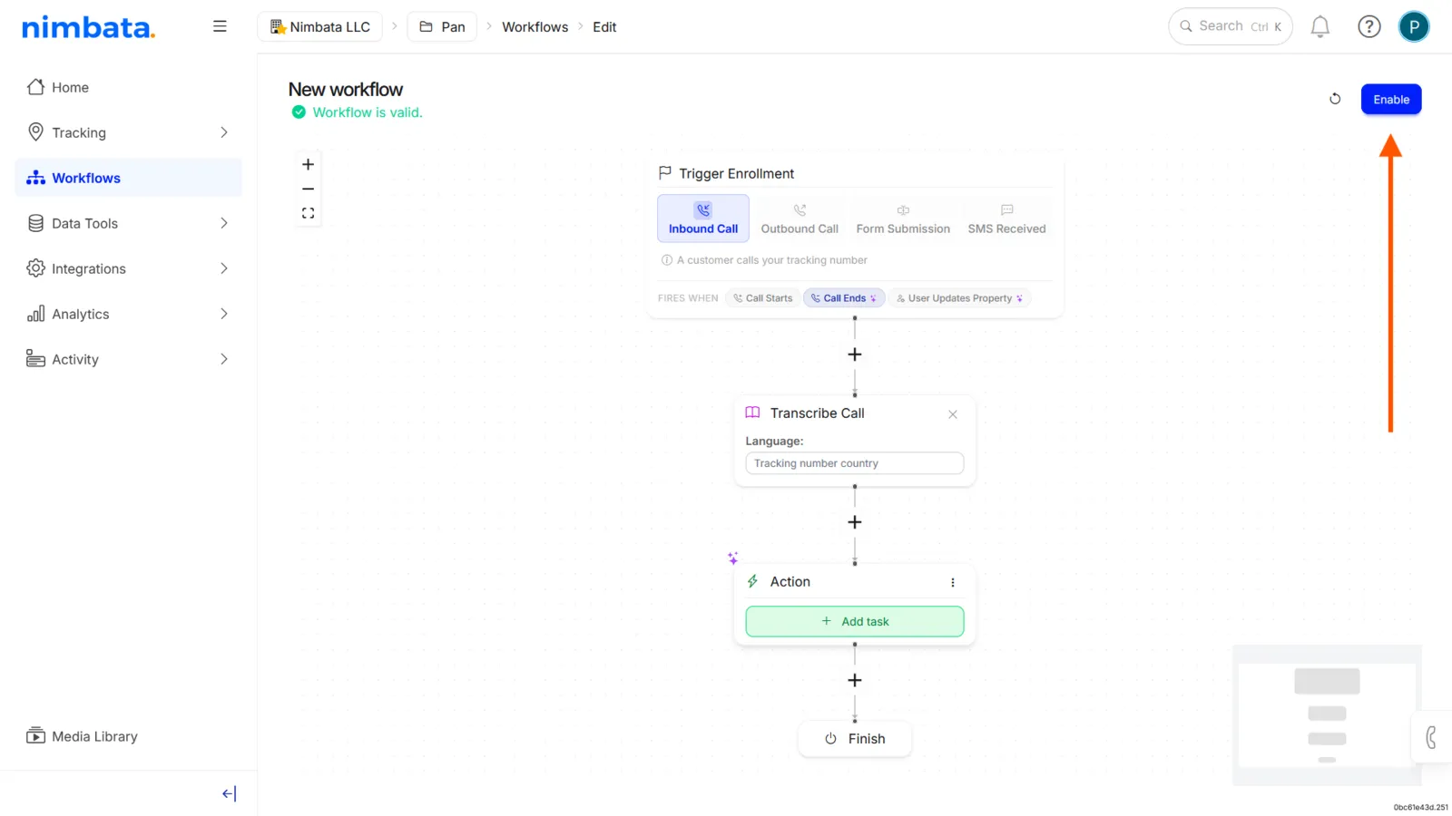
Task: Click the Edit breadcrumb text
Action: [604, 27]
